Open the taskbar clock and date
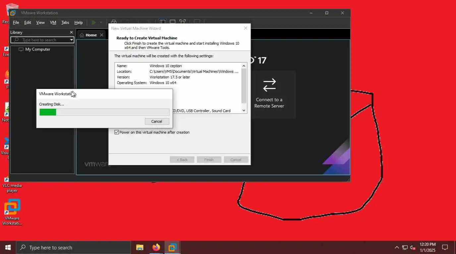This screenshot has height=254, width=456. coord(427,247)
